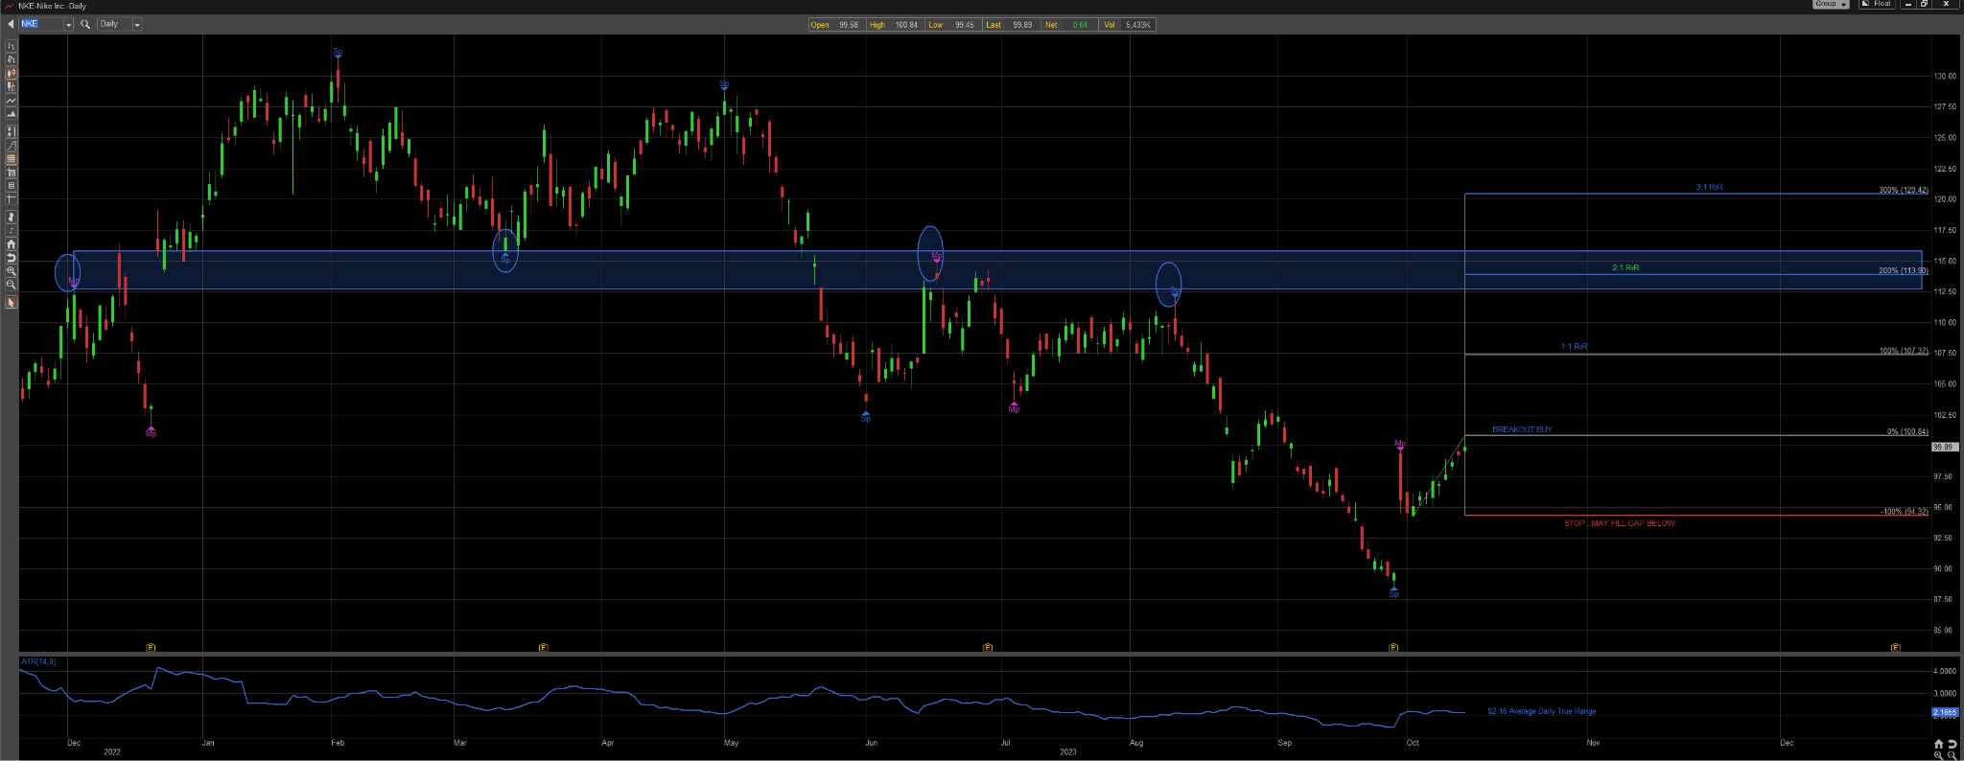The image size is (1964, 761).
Task: Click the 99.89 last price tag on axis
Action: click(x=1944, y=447)
